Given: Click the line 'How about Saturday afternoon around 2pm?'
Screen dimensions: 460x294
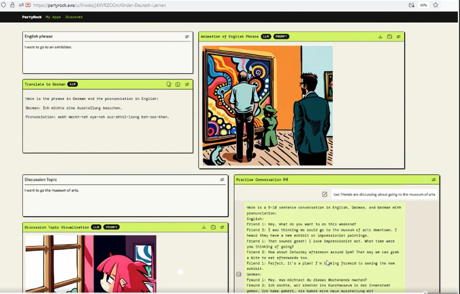Looking at the screenshot, I should coord(323,255).
